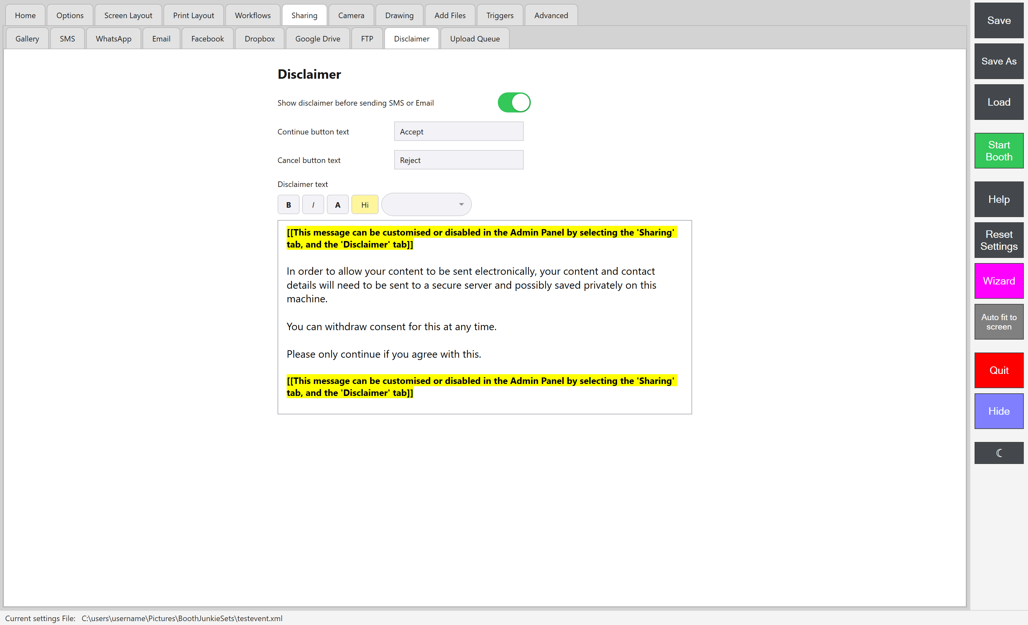The width and height of the screenshot is (1028, 625).
Task: Click the Hide button
Action: pos(999,411)
